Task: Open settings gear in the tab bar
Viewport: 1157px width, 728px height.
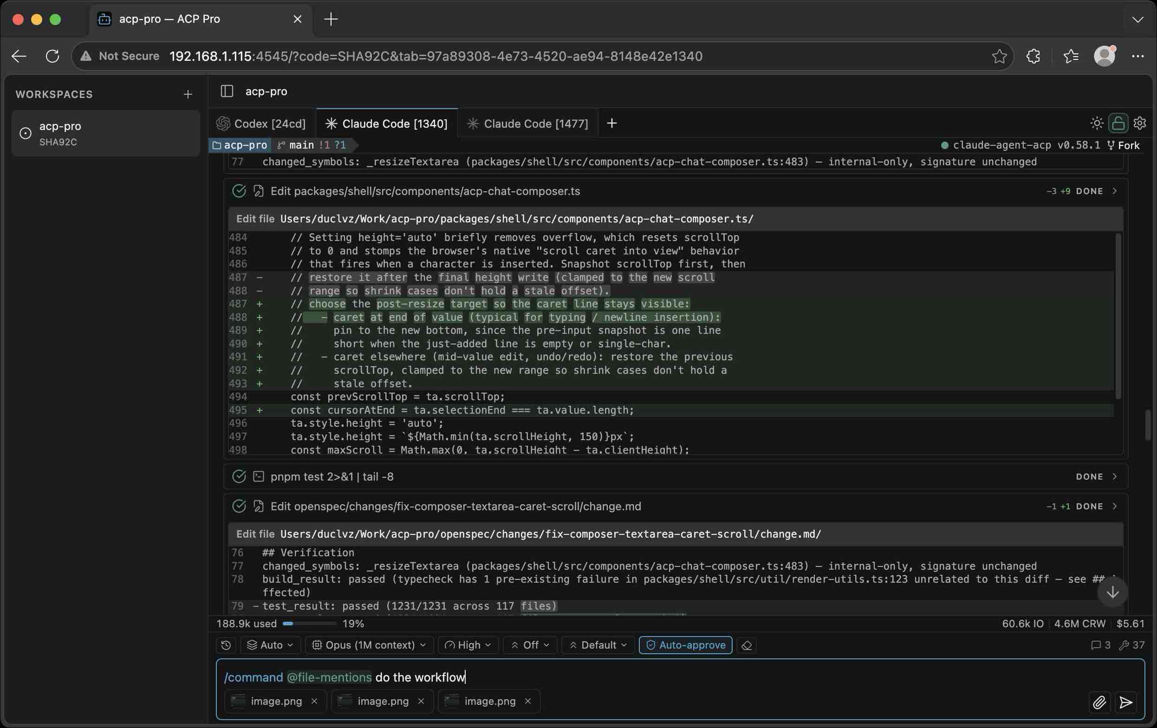Action: pyautogui.click(x=1140, y=123)
